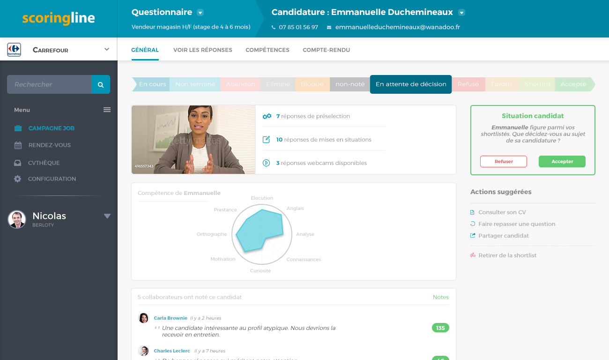Open the Compte-rendu tab
The image size is (609, 360).
coord(327,50)
